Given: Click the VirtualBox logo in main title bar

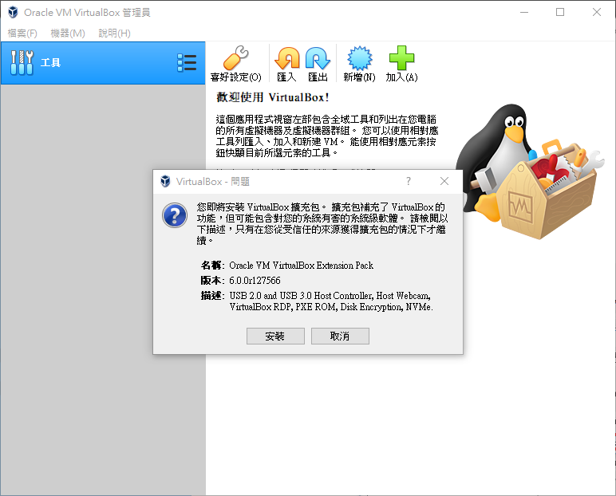Looking at the screenshot, I should pyautogui.click(x=13, y=12).
